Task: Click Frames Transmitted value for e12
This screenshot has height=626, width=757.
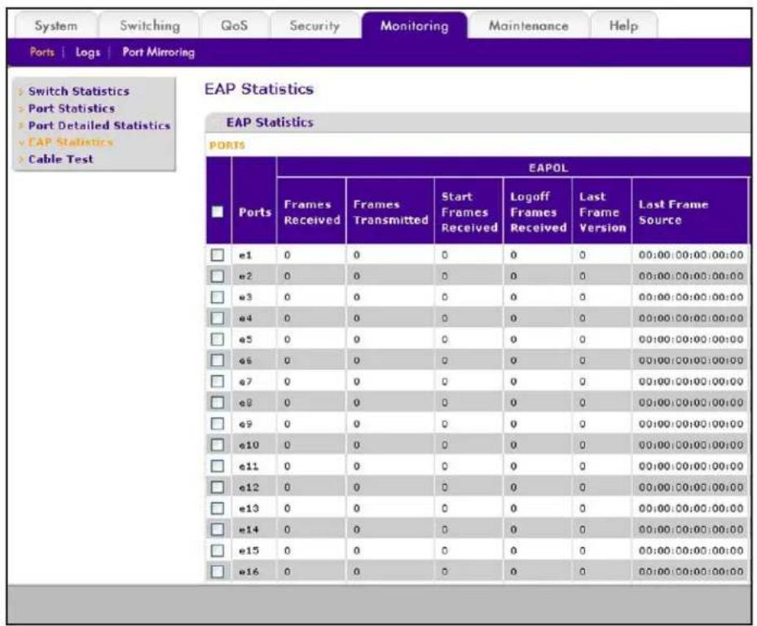Action: [x=357, y=487]
